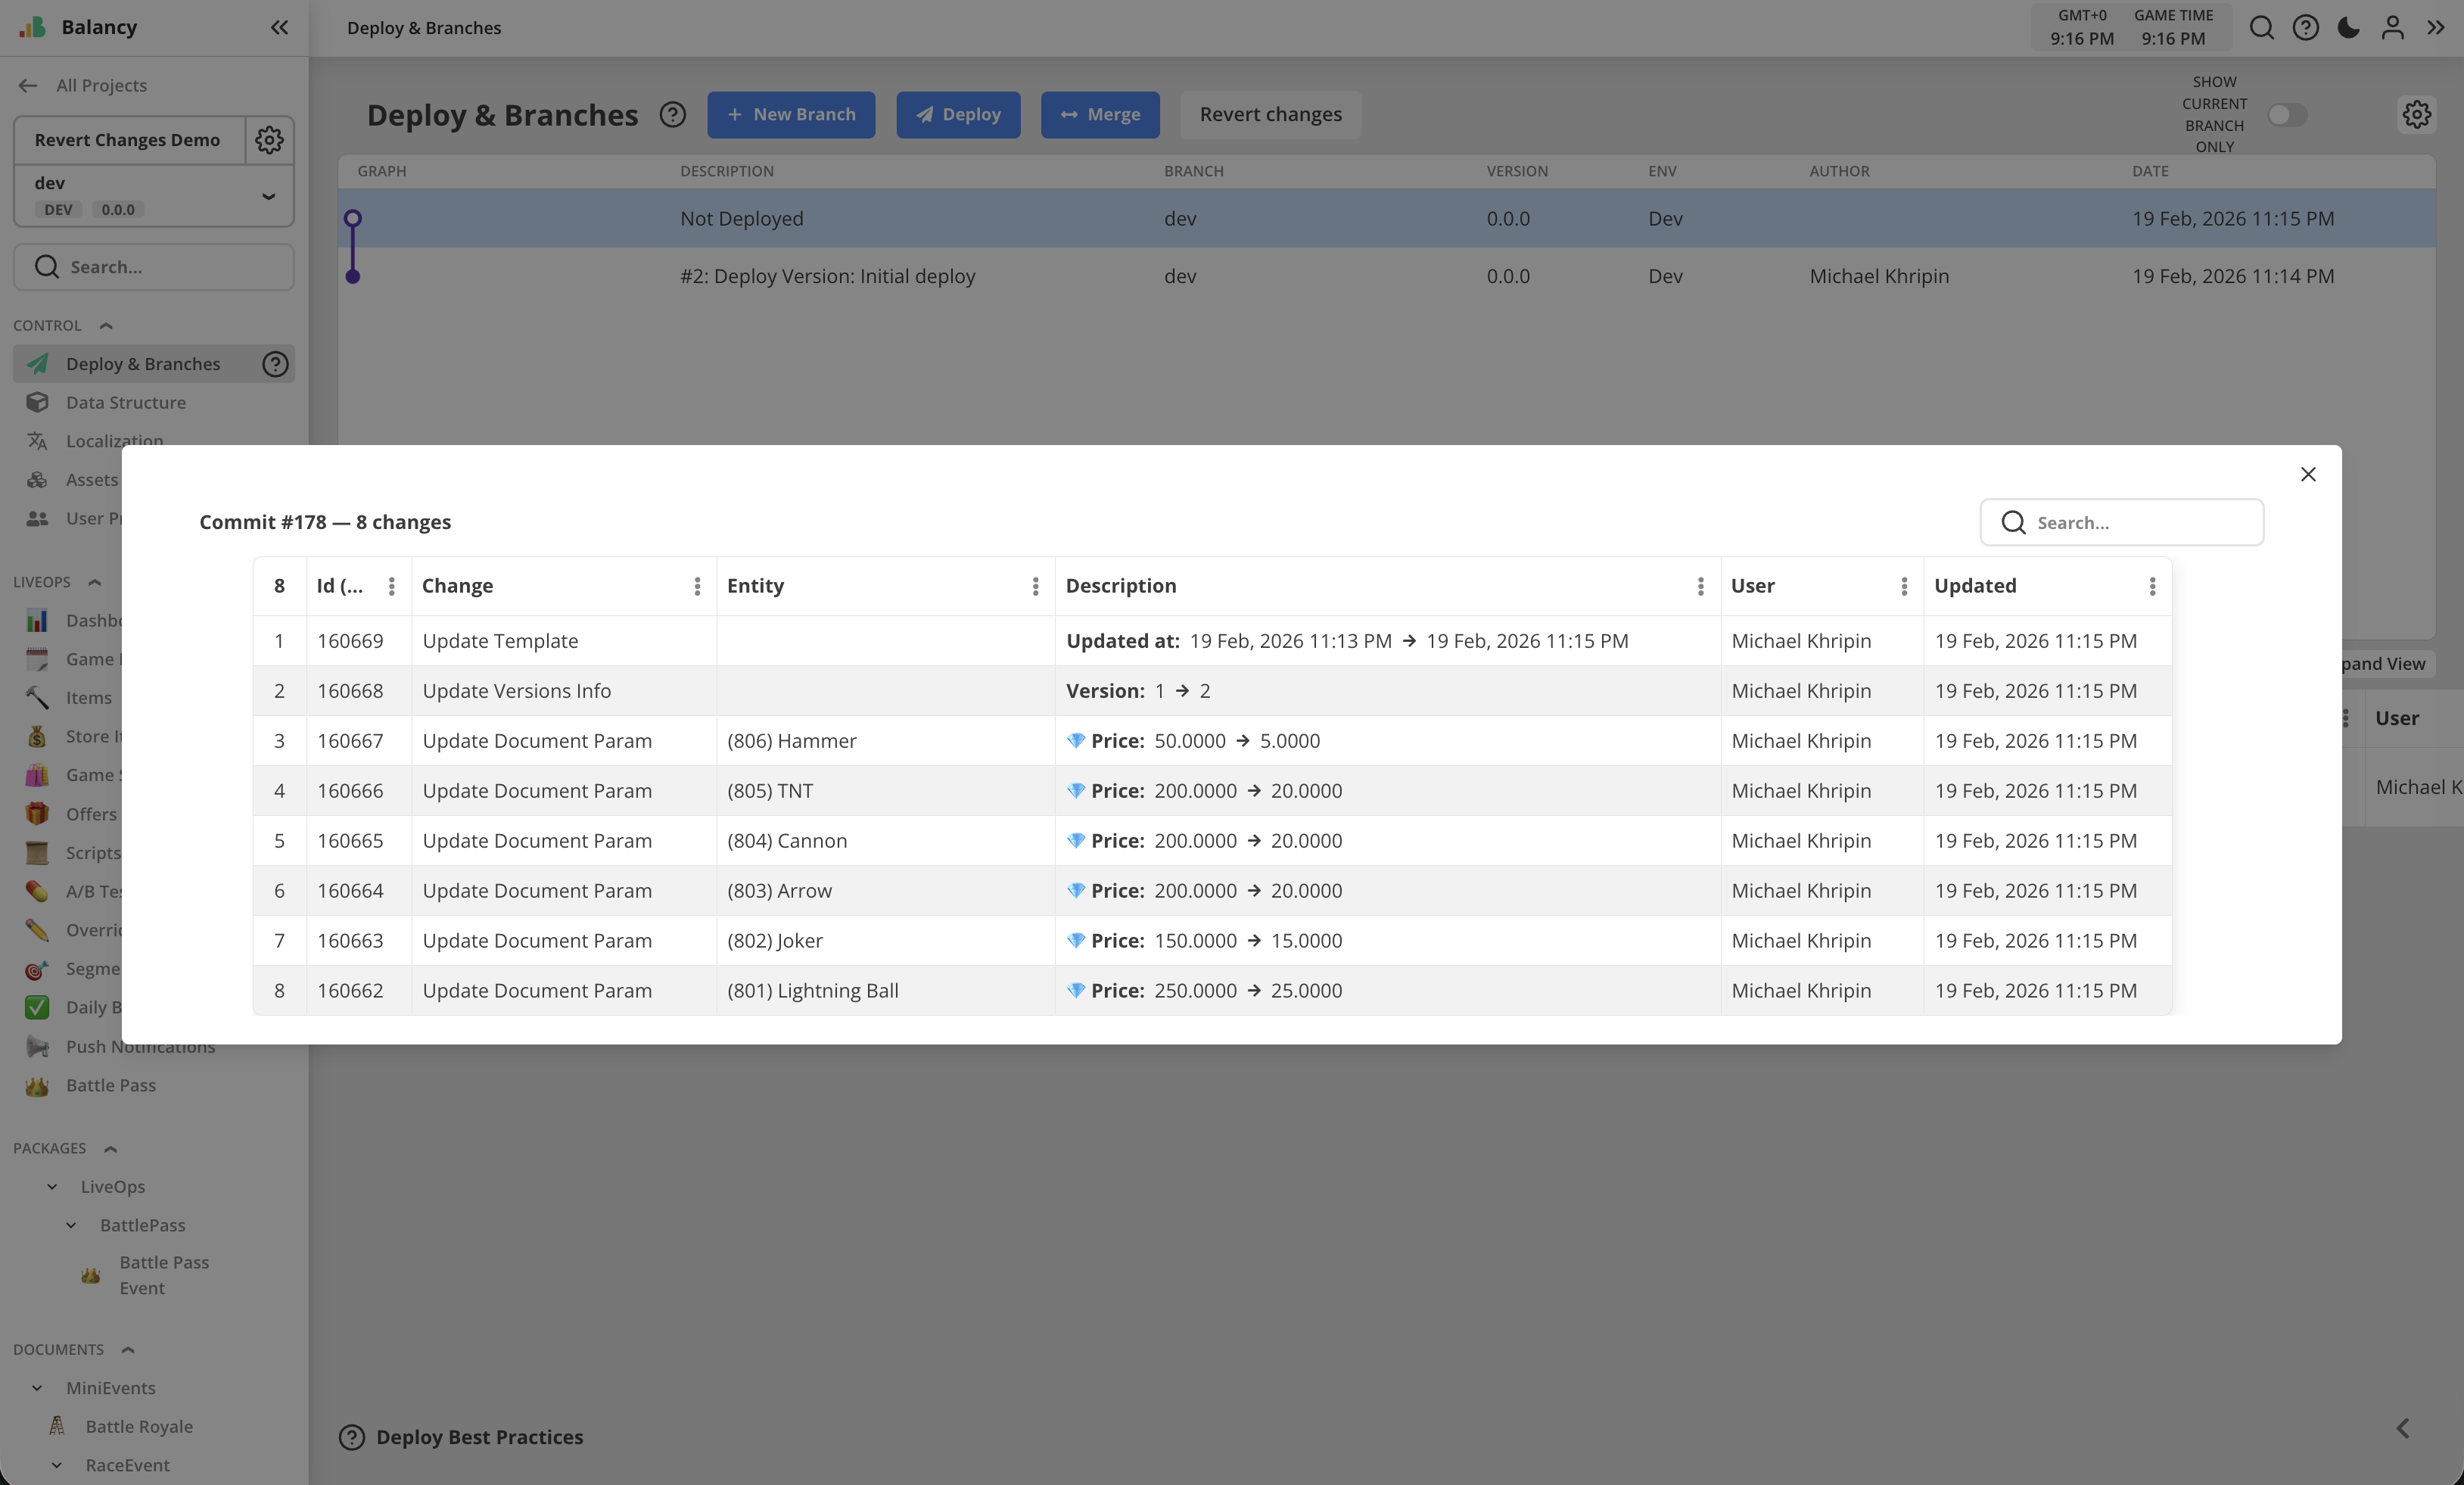Toggle Show Current Branch Only switch
Image resolution: width=2464 pixels, height=1485 pixels.
[2286, 115]
